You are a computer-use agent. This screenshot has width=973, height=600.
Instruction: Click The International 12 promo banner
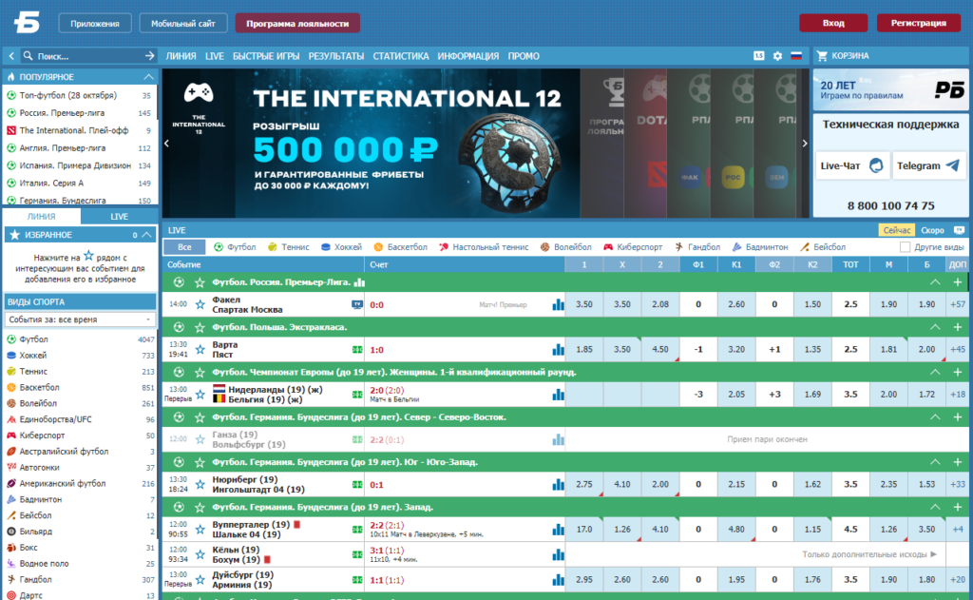coord(372,144)
